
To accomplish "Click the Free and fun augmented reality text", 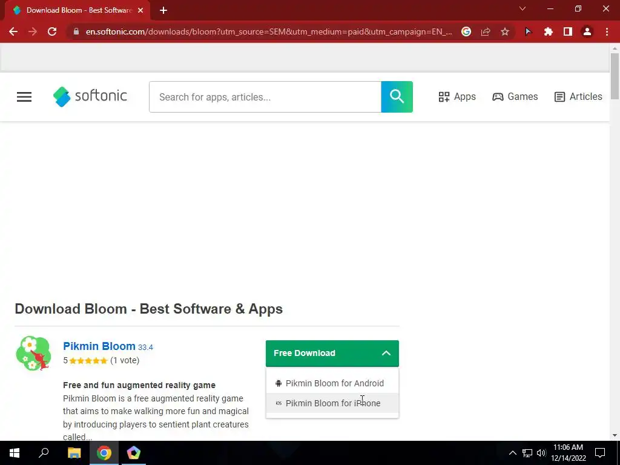I will coord(139,385).
